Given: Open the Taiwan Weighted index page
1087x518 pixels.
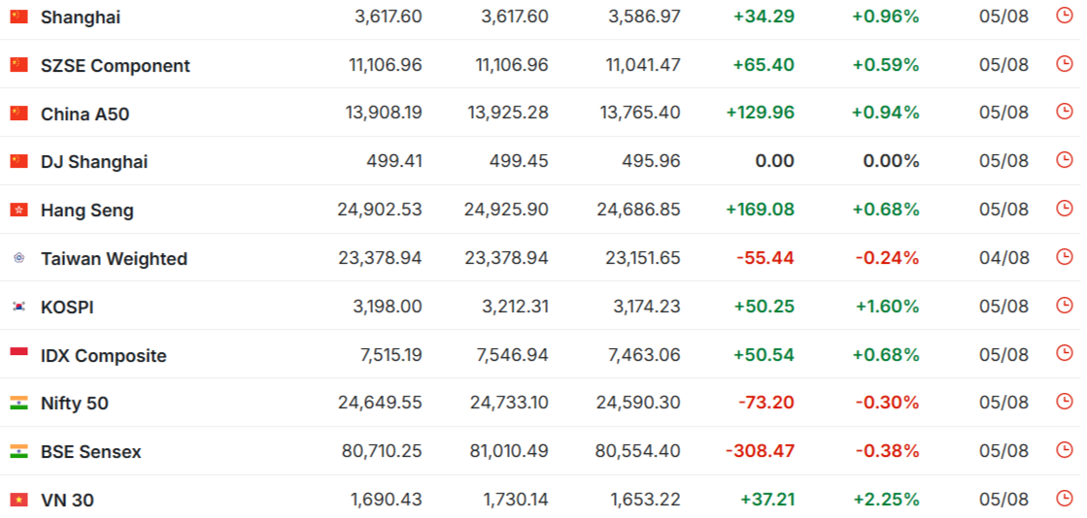Looking at the screenshot, I should 115,259.
